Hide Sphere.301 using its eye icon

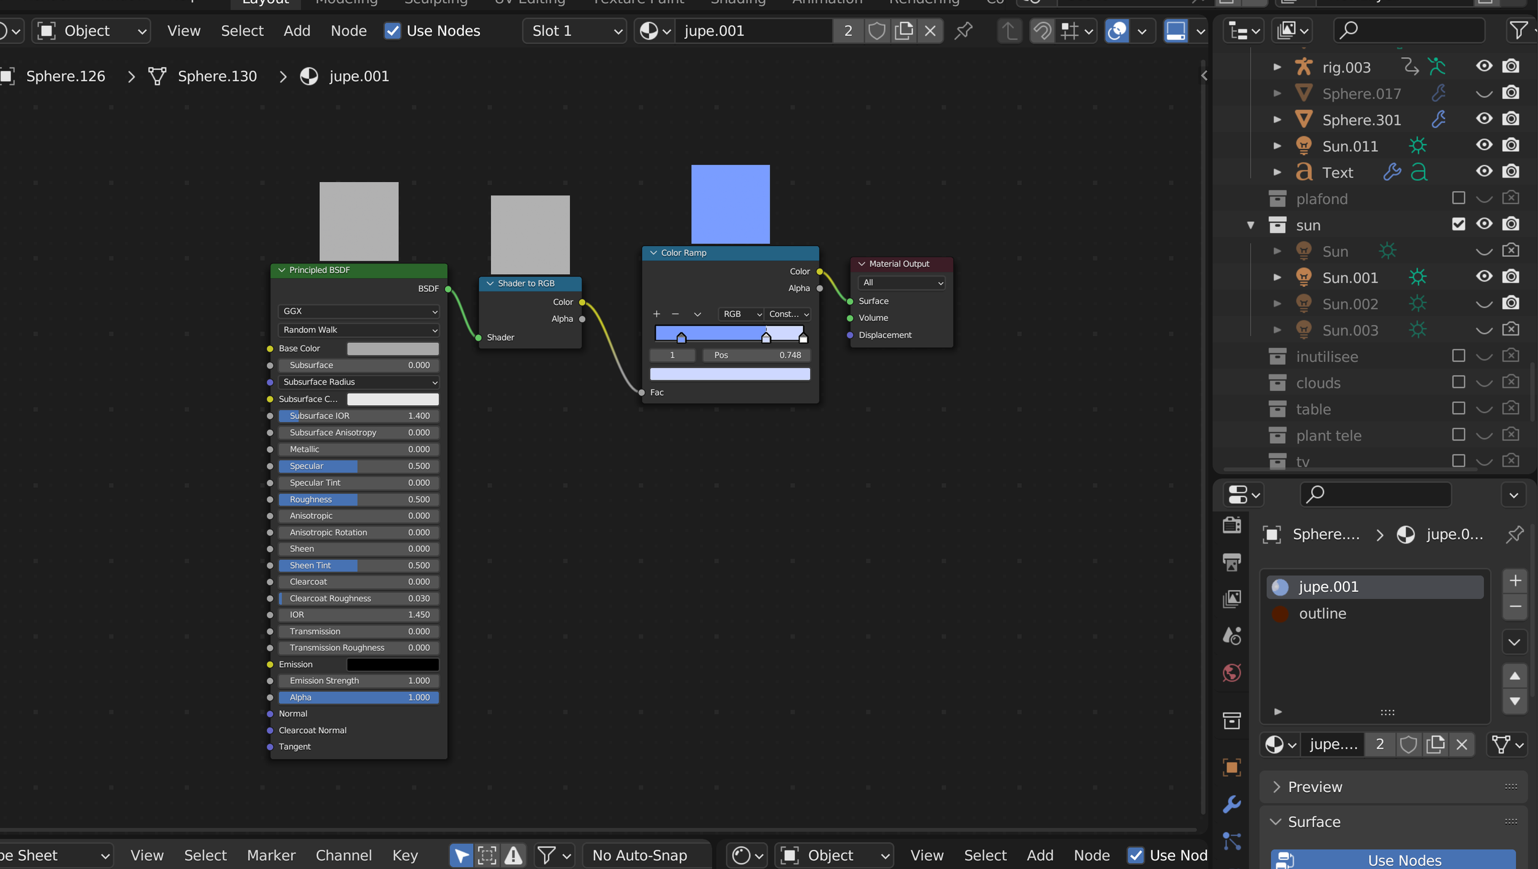(x=1484, y=119)
